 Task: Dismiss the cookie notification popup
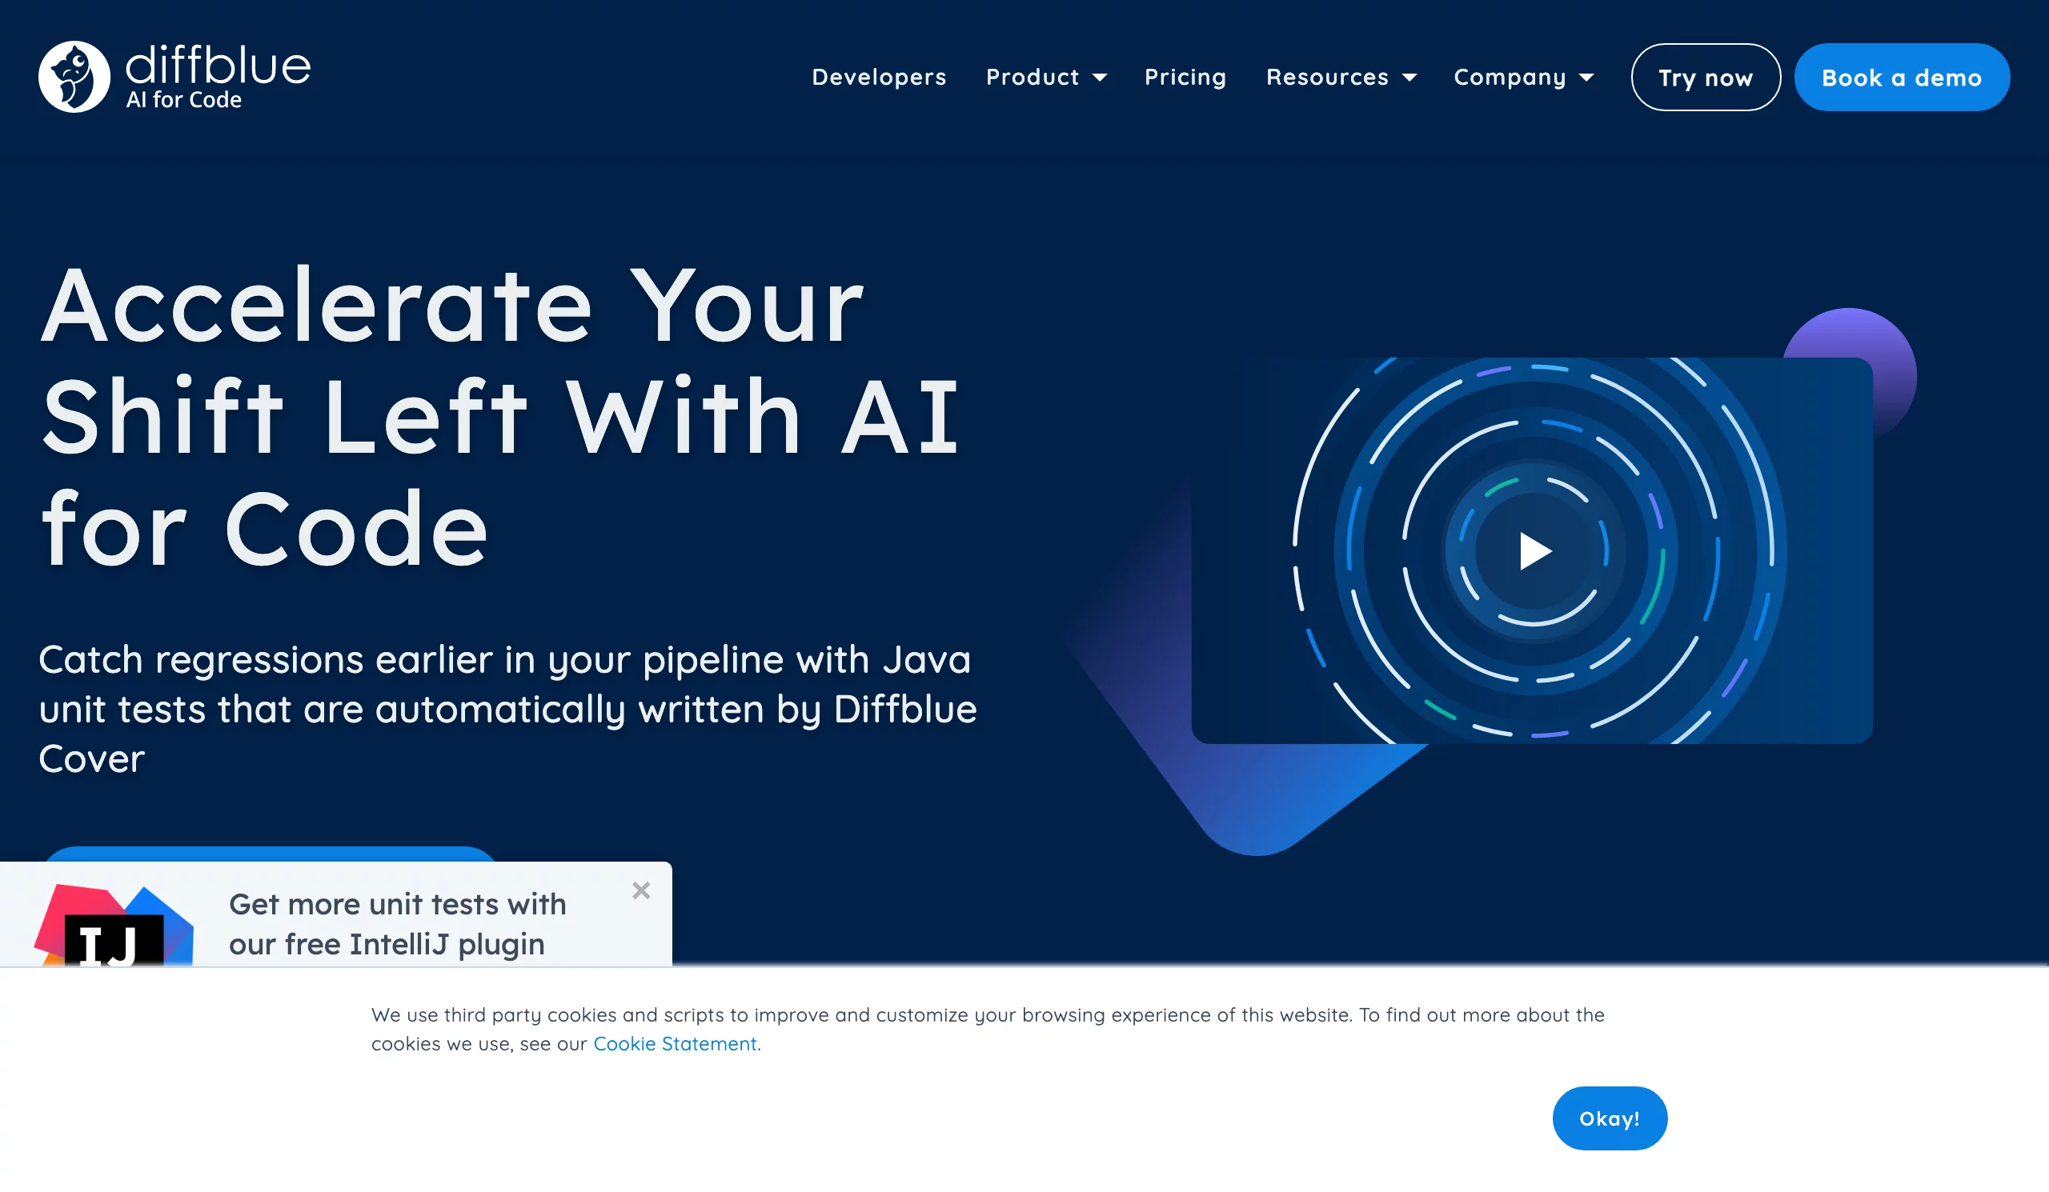(x=1606, y=1118)
